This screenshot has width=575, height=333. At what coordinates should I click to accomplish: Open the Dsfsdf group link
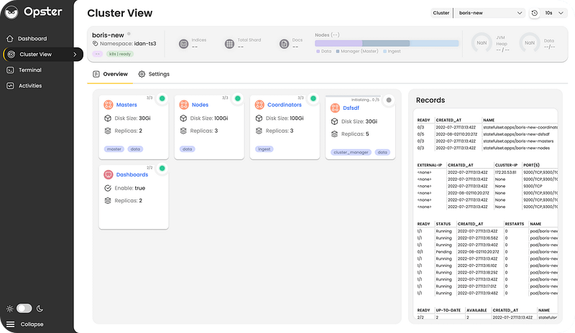[x=351, y=108]
